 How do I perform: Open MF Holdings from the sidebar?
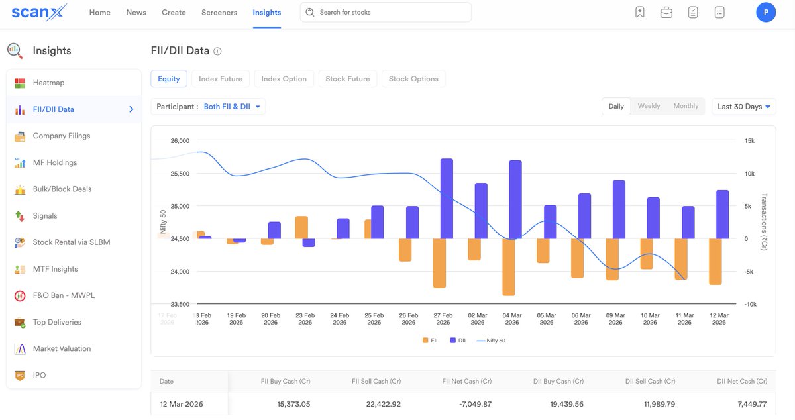coord(74,162)
